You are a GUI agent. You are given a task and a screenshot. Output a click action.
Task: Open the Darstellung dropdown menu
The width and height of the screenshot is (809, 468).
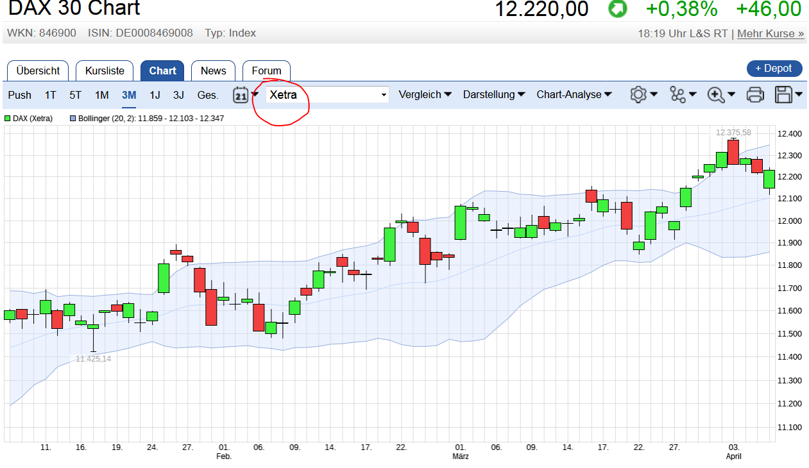coord(494,95)
